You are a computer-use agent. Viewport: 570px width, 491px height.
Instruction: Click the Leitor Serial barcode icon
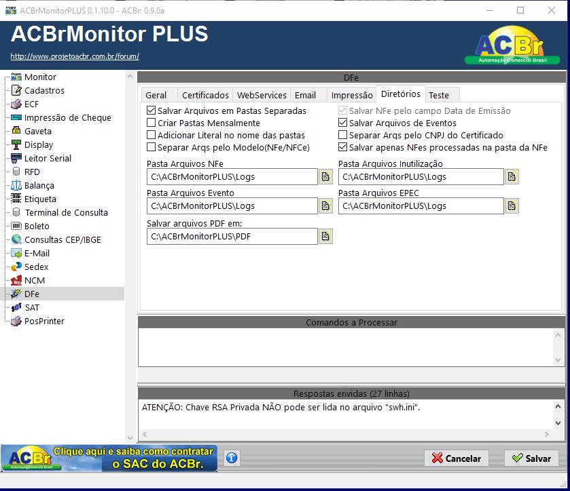click(x=16, y=158)
